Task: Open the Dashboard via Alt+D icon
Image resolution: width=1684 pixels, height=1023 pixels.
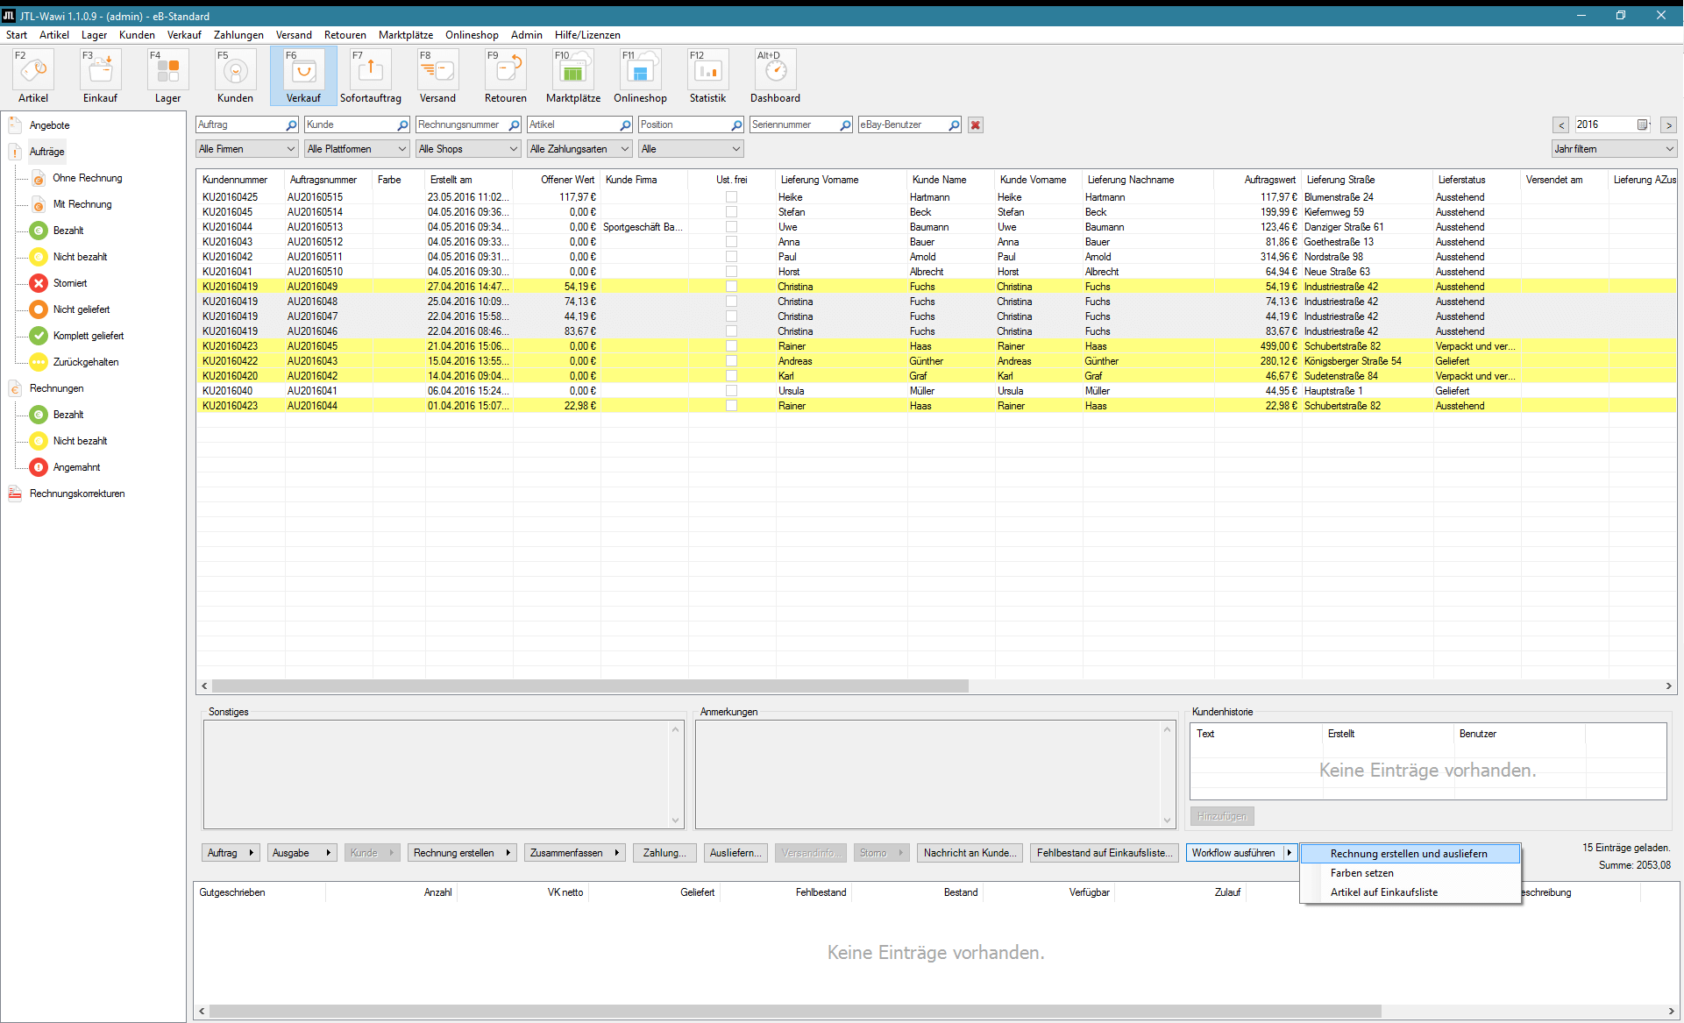Action: [775, 75]
